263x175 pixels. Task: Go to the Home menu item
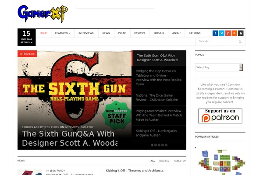click(x=43, y=33)
